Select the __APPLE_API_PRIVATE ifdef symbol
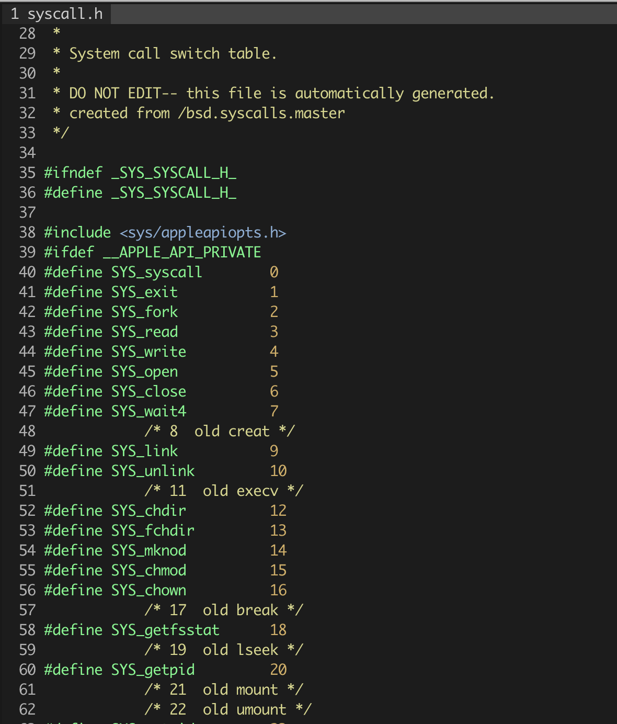This screenshot has width=617, height=724. click(182, 252)
